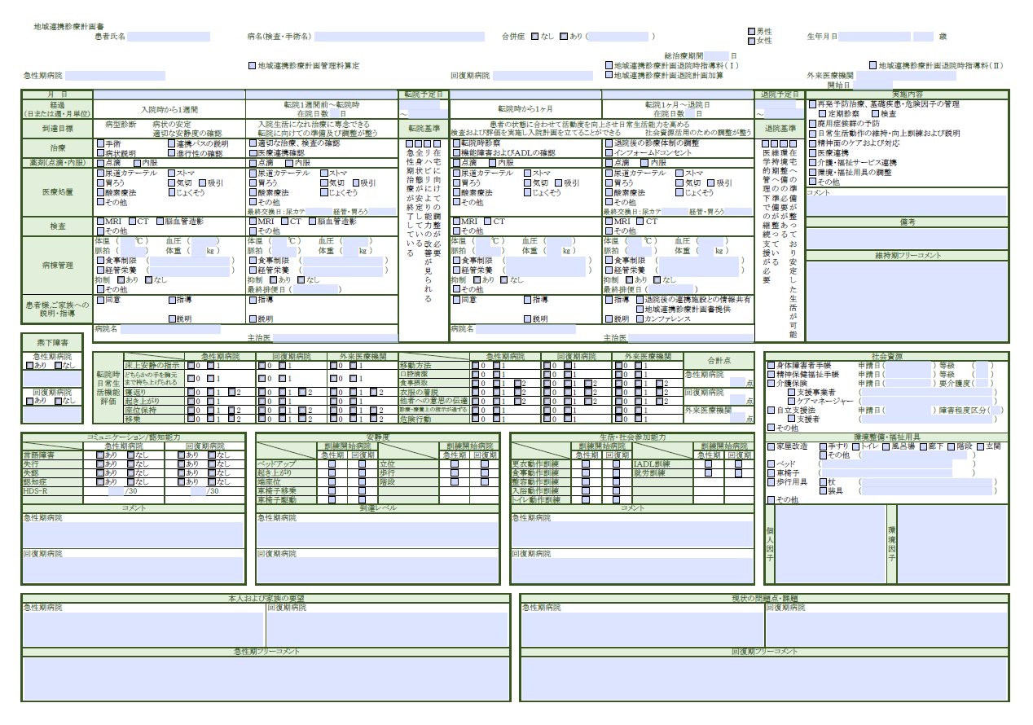Viewport: 1033px width, 725px height.
Task: Click the 個人因子 text area
Action: coord(831,544)
